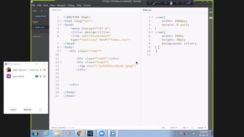Click the pen annotation tool in the top toolbar
This screenshot has width=244, height=137.
(154, 3)
